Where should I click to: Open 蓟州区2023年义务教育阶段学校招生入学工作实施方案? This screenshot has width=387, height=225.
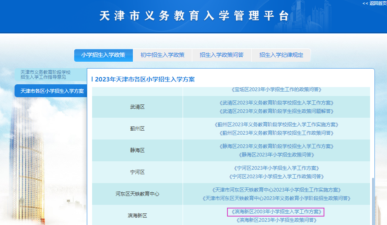[276, 125]
